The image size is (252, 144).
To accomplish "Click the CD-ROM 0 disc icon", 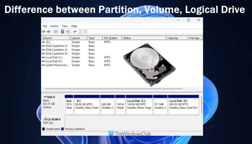I will coord(45,119).
